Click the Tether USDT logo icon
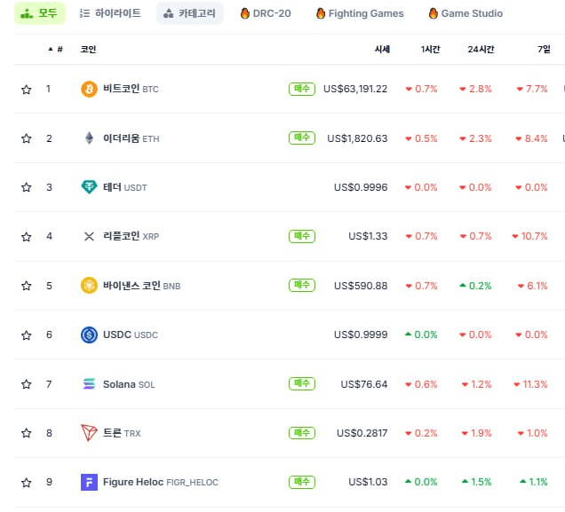The width and height of the screenshot is (565, 512). [x=89, y=187]
